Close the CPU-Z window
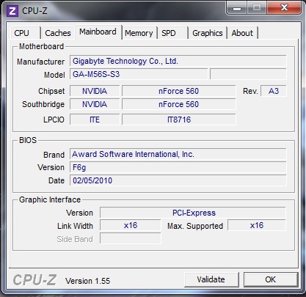The width and height of the screenshot is (306, 297). pyautogui.click(x=284, y=8)
